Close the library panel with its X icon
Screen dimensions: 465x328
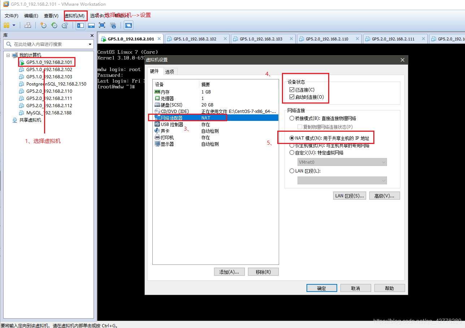click(x=91, y=35)
